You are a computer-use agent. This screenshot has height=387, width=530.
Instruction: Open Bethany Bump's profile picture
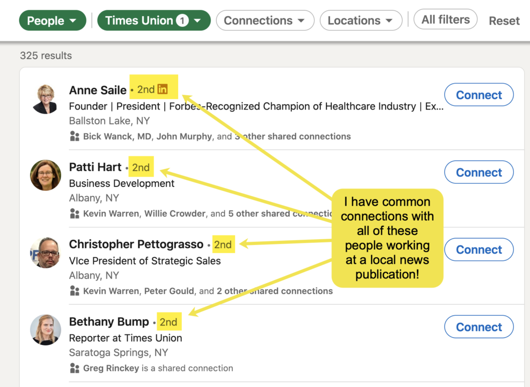coord(45,330)
